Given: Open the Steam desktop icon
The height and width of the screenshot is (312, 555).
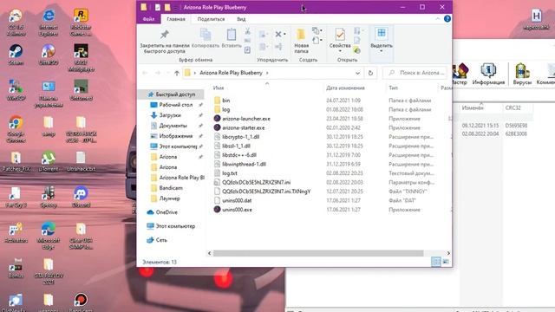Looking at the screenshot, I should (16, 55).
